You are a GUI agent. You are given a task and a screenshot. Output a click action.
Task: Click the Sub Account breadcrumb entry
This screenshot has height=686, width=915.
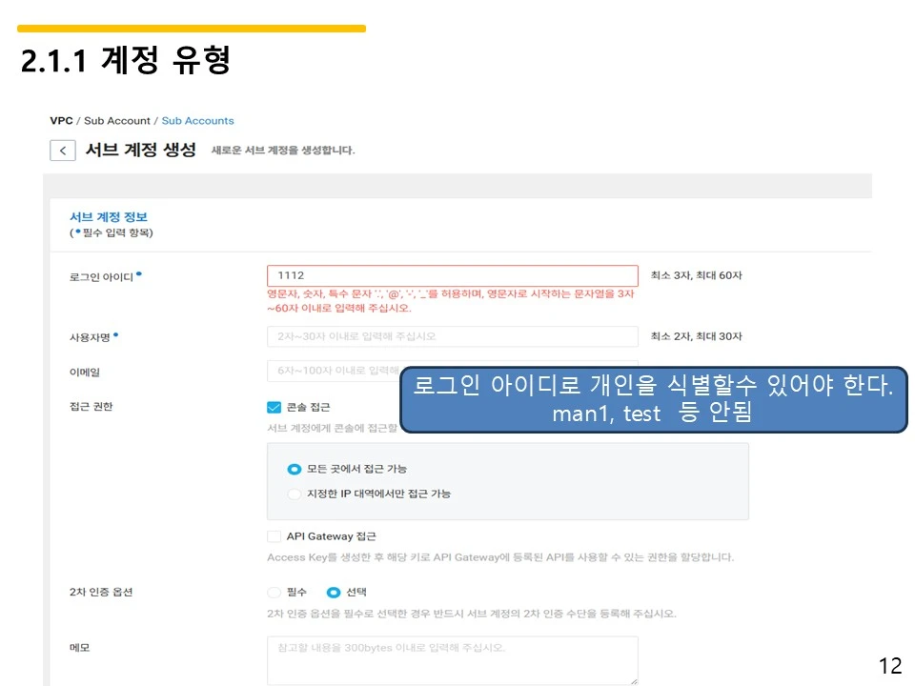tap(117, 121)
